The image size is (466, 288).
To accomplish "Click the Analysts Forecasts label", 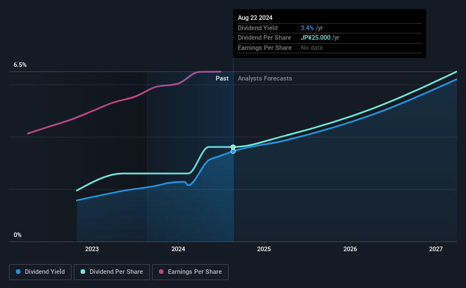I will pos(265,78).
